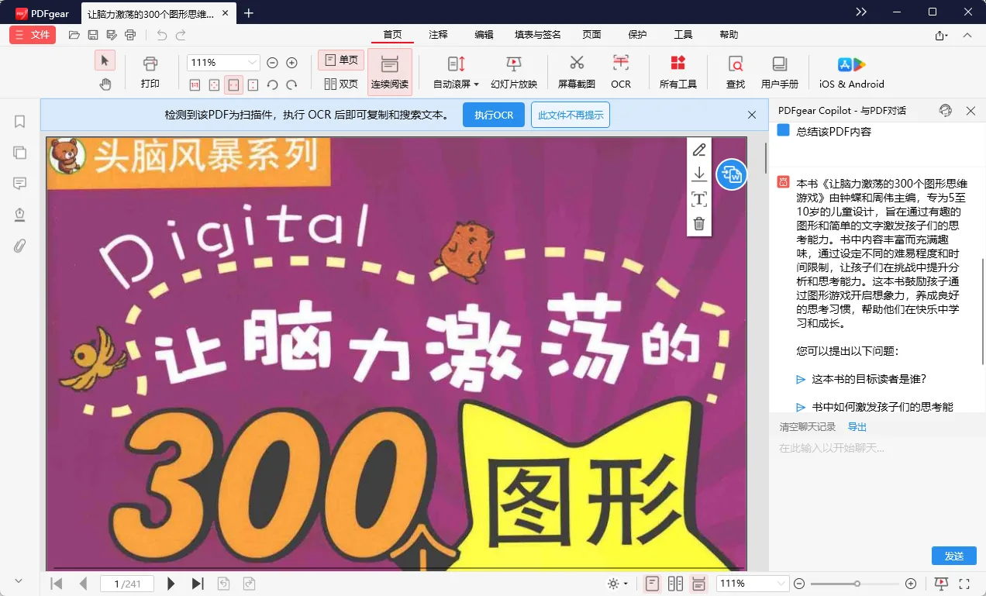Open the 文件 file menu
The height and width of the screenshot is (596, 986).
(x=33, y=35)
